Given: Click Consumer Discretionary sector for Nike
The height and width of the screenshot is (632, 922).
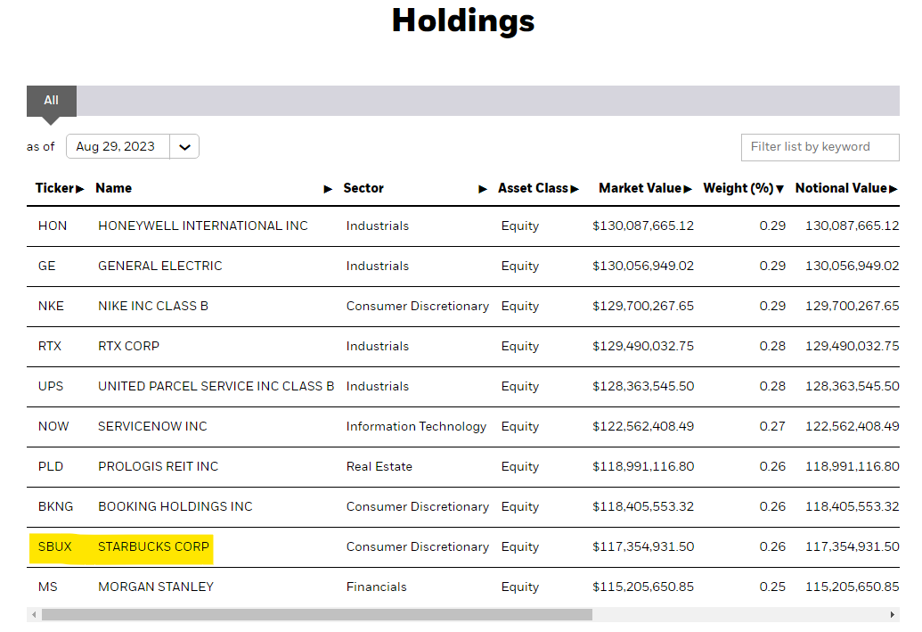Looking at the screenshot, I should tap(418, 306).
